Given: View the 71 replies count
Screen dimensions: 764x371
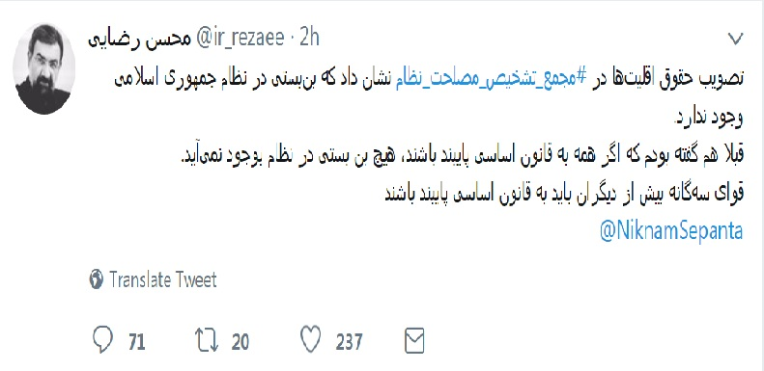Looking at the screenshot, I should click(137, 342).
